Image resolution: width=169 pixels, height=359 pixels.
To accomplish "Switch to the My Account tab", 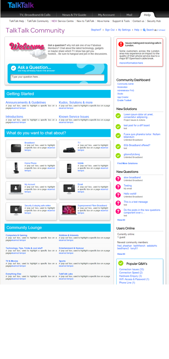I will click(x=106, y=15).
